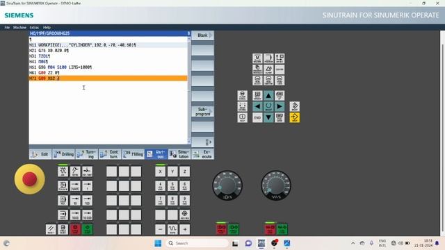Click the Machine area key
Image resolution: width=445 pixels, height=250 pixels.
point(257,58)
